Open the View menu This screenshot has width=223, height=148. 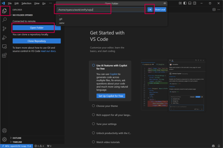click(x=37, y=3)
